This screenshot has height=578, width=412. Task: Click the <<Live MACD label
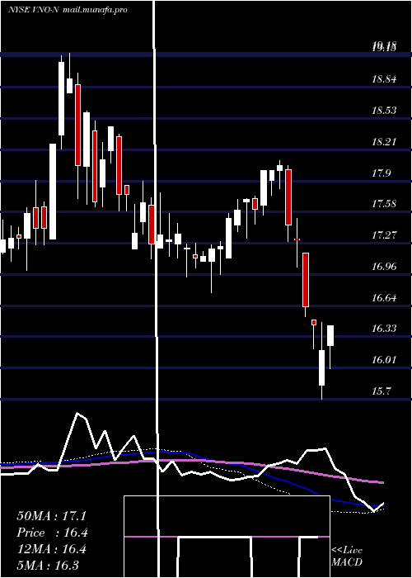[347, 557]
